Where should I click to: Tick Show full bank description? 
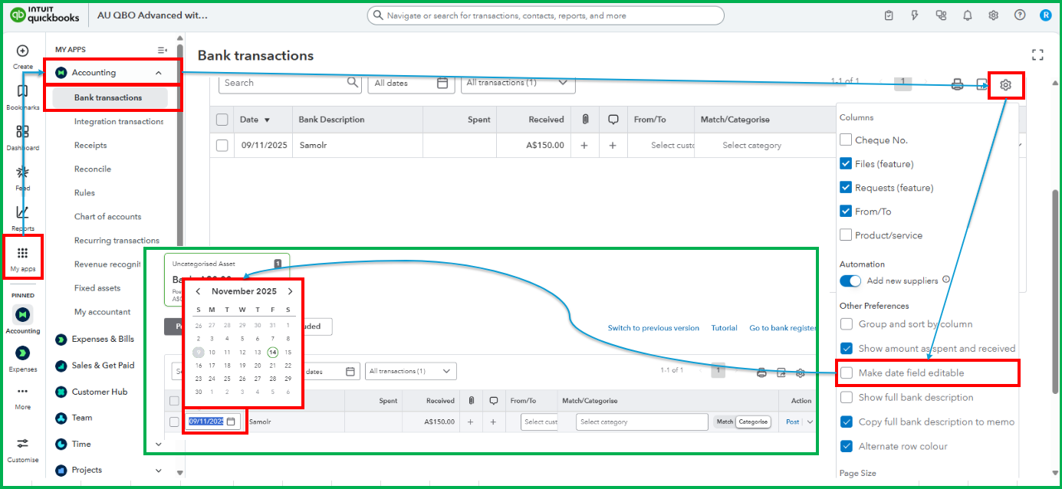(x=847, y=398)
